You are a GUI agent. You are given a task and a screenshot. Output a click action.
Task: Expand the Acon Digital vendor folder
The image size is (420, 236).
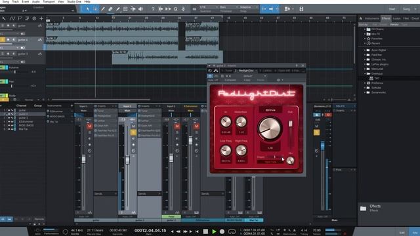tap(365, 50)
